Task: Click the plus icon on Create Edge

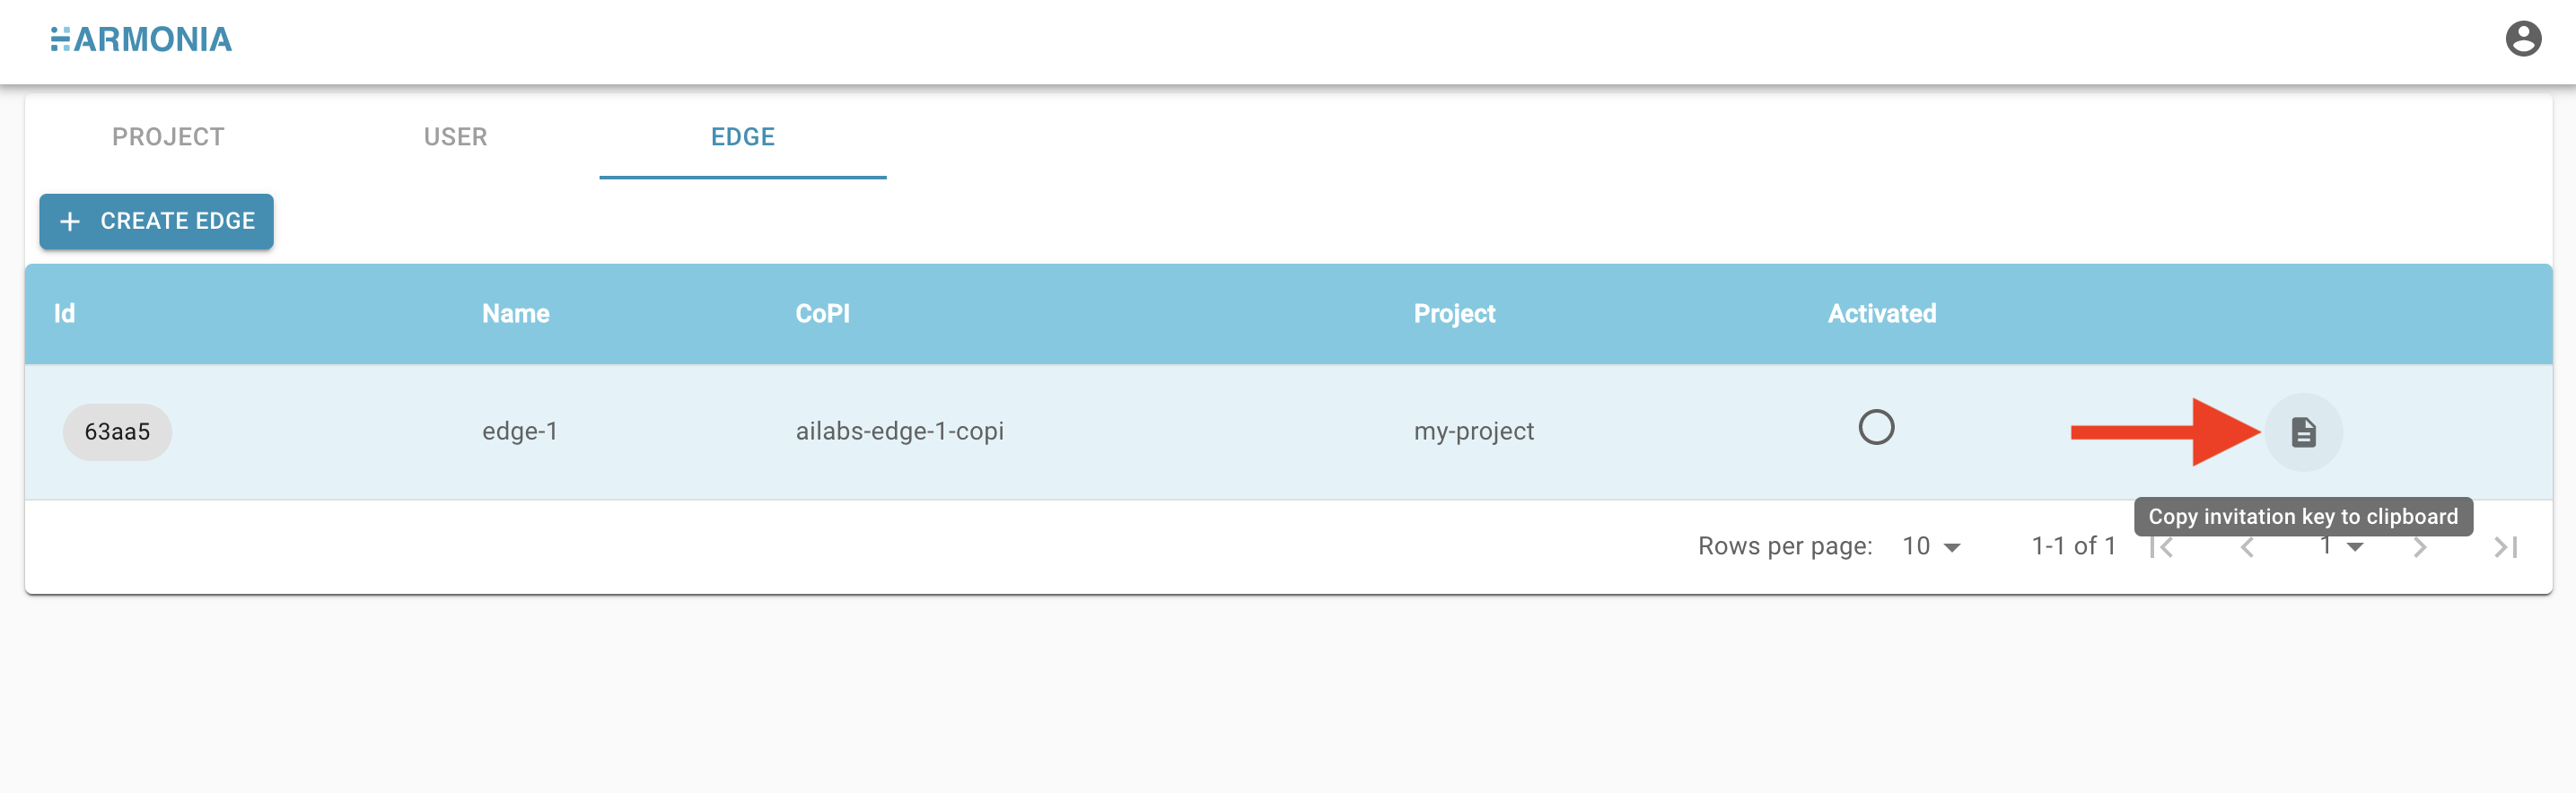Action: pos(70,221)
